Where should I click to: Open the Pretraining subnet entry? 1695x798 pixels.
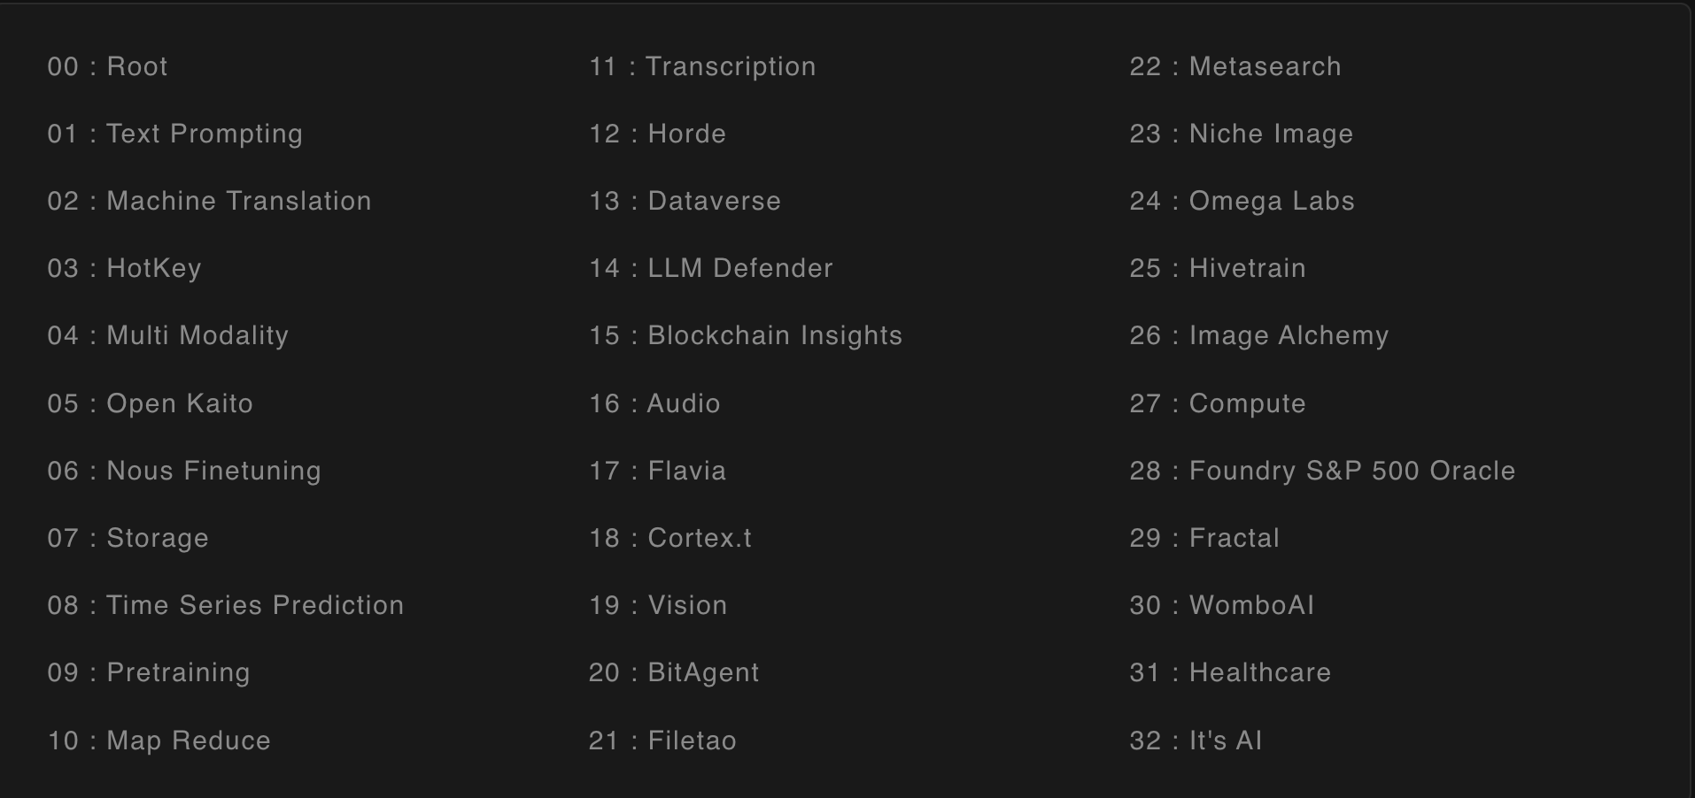pyautogui.click(x=149, y=672)
